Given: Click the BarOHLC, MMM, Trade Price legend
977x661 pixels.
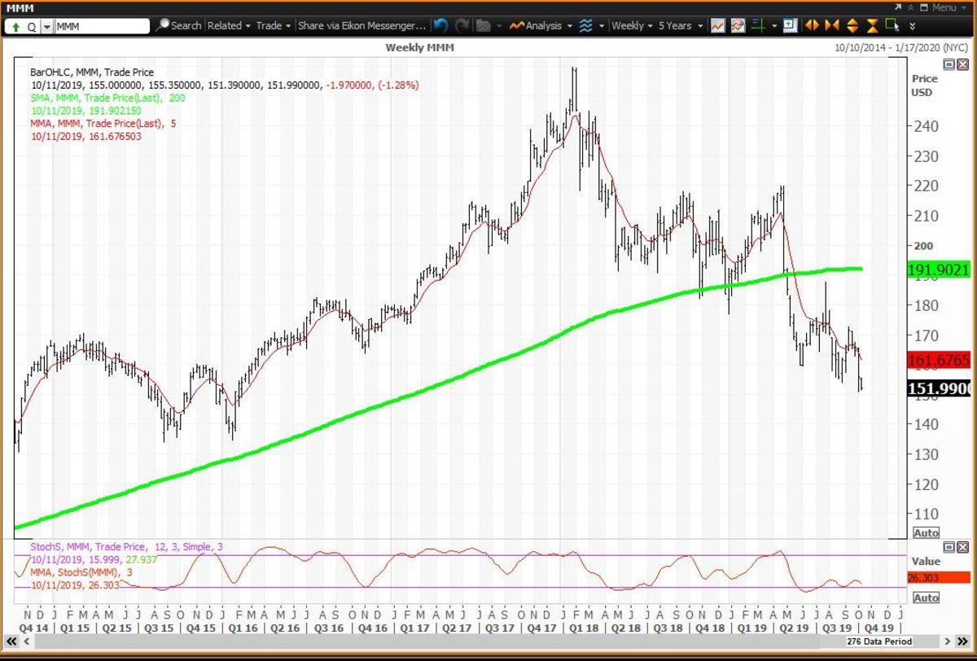Looking at the screenshot, I should 92,72.
